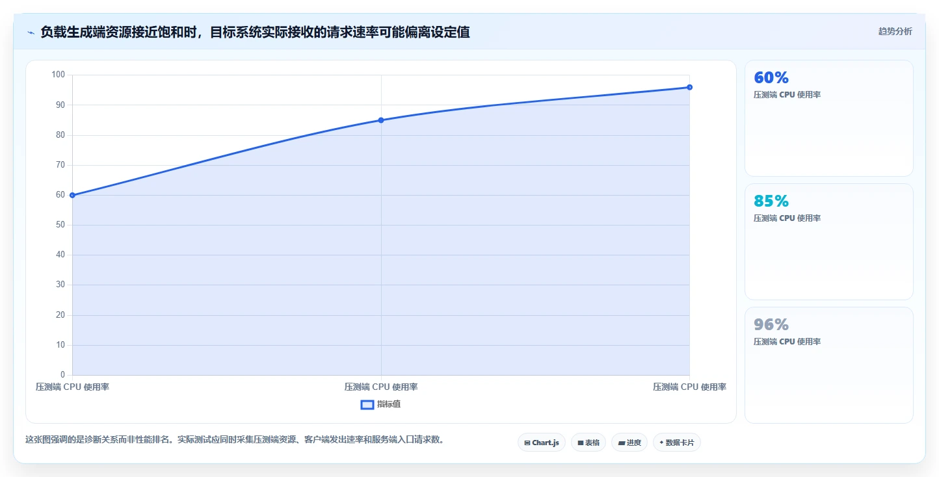Click the y-axis label 40
Image resolution: width=939 pixels, height=477 pixels.
tap(60, 255)
